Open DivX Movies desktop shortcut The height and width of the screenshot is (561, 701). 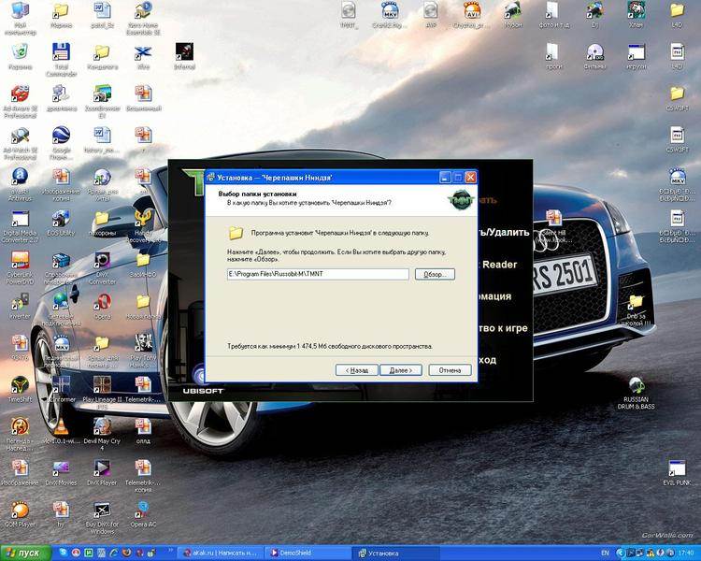coord(62,472)
